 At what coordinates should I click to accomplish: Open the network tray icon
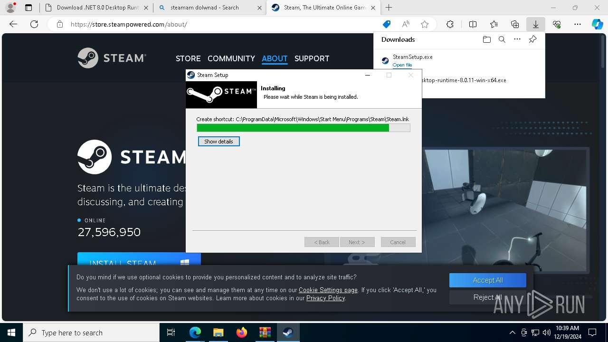535,332
